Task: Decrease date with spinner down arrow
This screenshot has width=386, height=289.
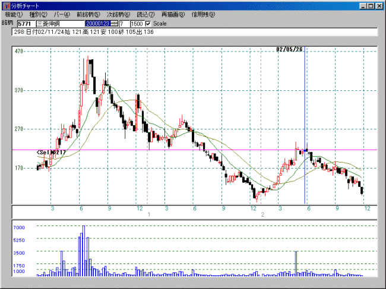Action: 114,25
